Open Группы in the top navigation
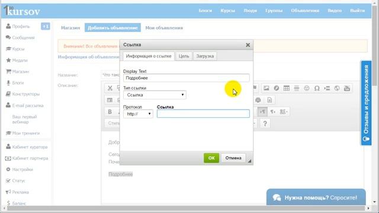Screen dimensions: 379x213 click(274, 11)
